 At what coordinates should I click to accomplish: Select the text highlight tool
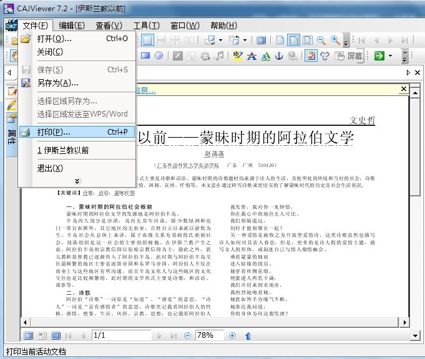click(238, 55)
